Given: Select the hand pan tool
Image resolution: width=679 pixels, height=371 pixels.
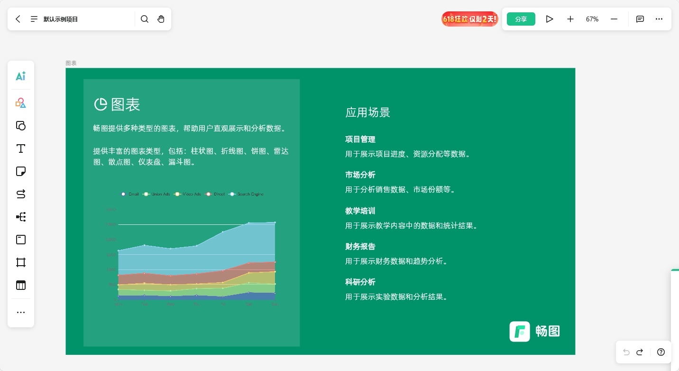Looking at the screenshot, I should coord(161,19).
